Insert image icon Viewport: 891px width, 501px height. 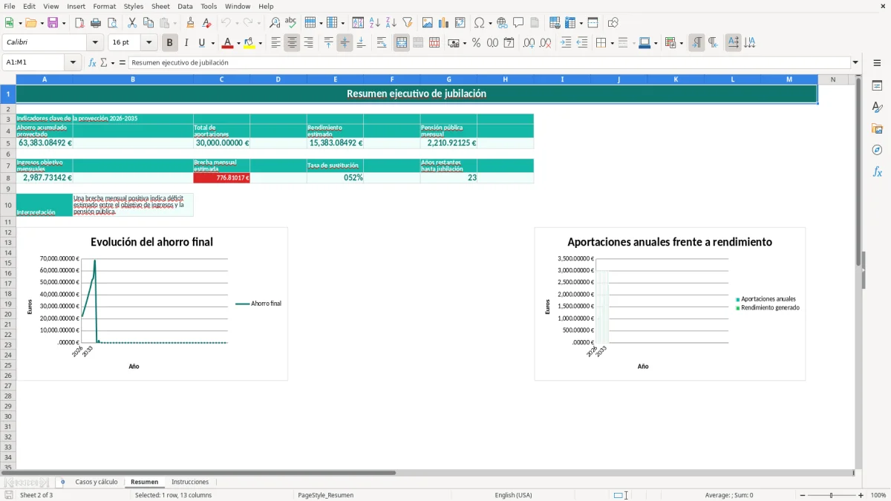tap(428, 23)
